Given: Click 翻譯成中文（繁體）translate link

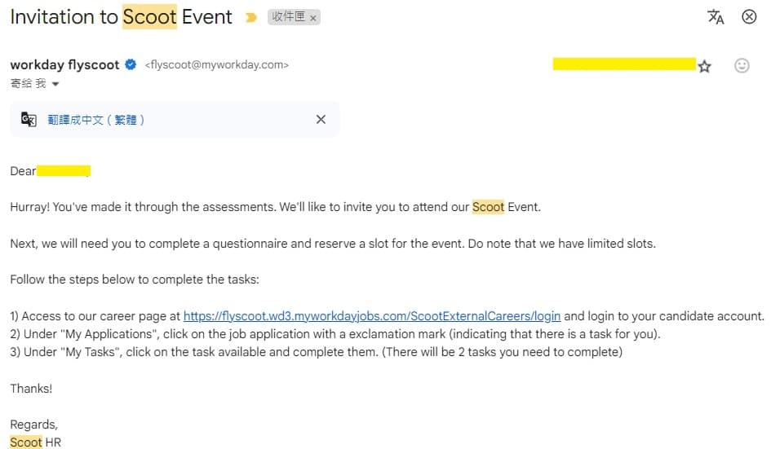Looking at the screenshot, I should click(96, 120).
